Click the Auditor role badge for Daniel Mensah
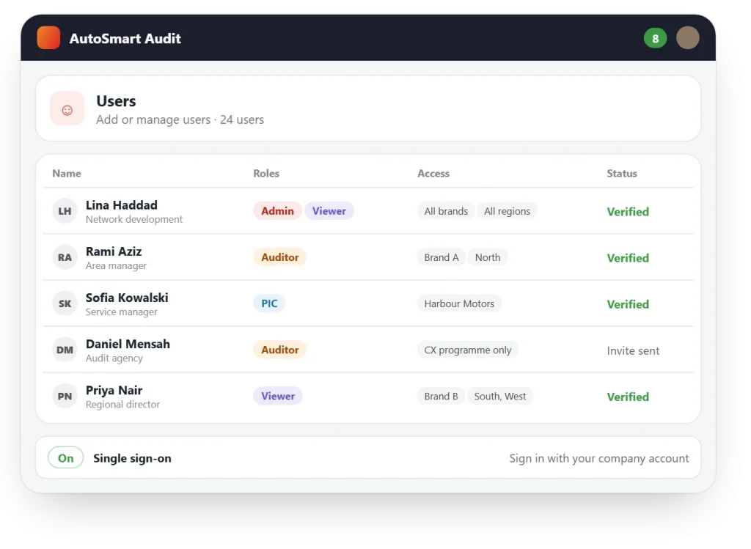Screen dimensions: 751x549 [x=279, y=350]
